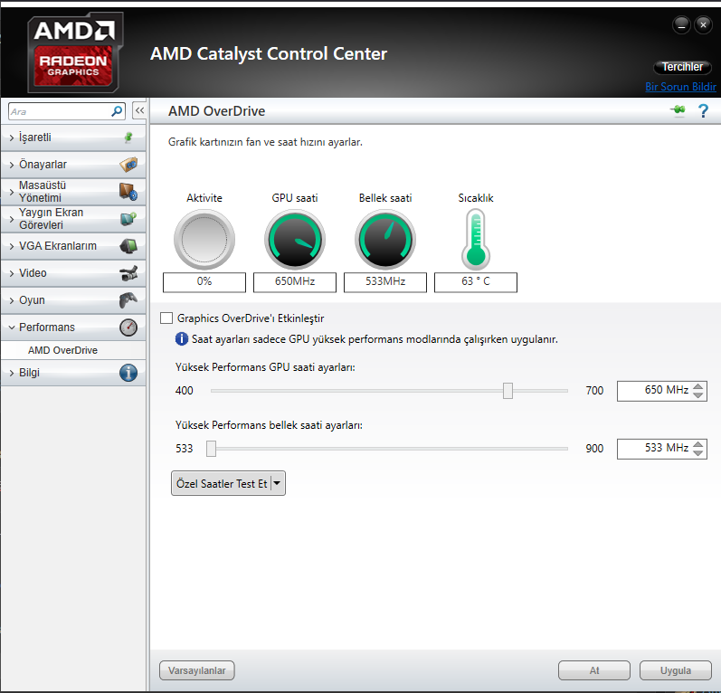Enable the Graphics OverDrive checkbox

[166, 318]
